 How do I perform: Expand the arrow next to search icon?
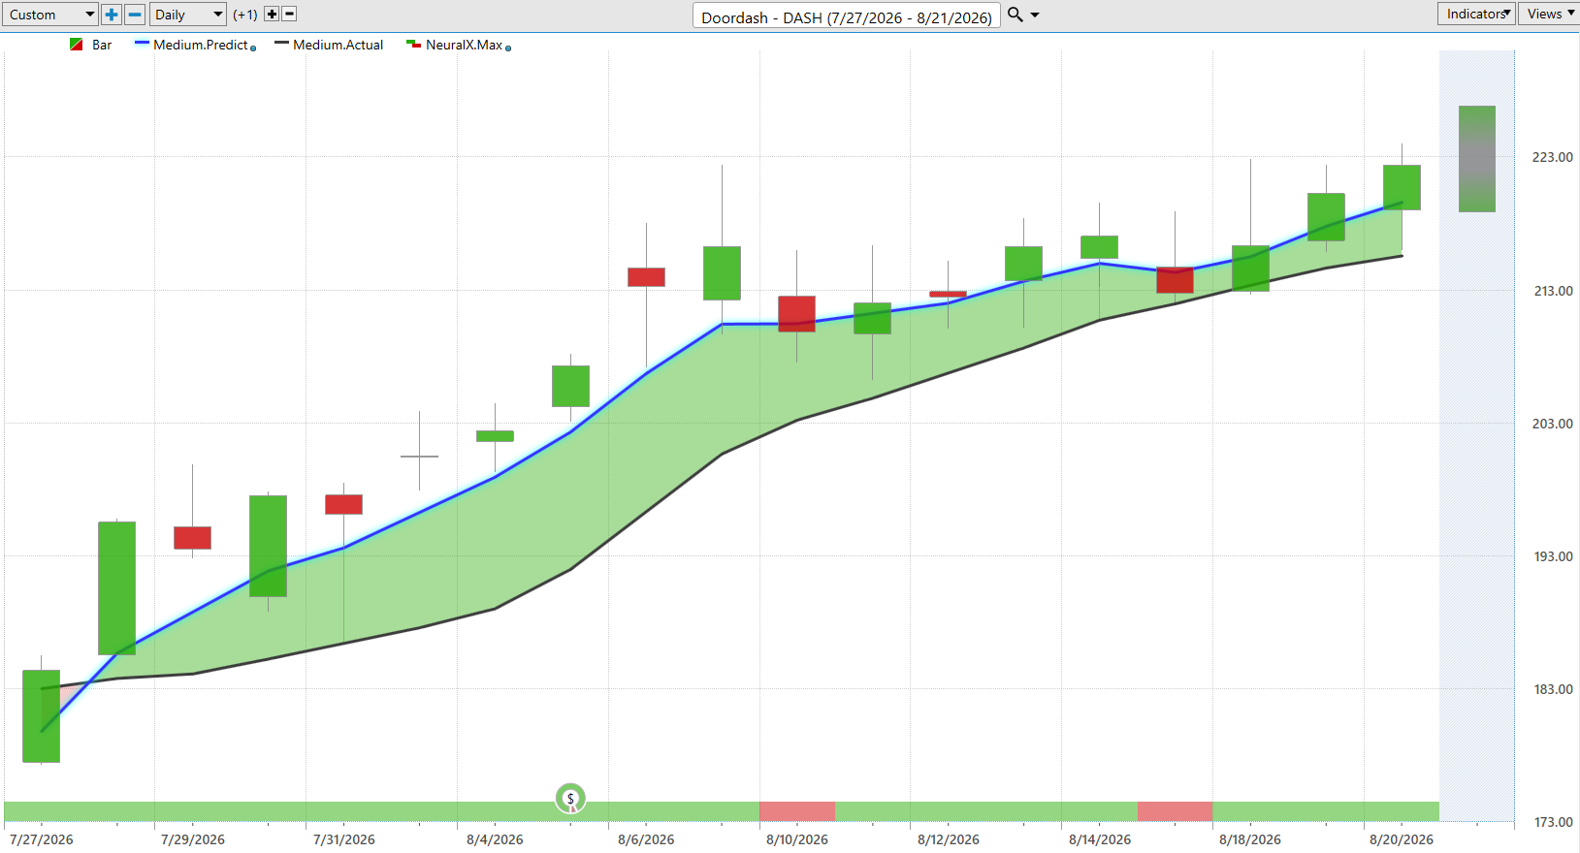point(1035,15)
